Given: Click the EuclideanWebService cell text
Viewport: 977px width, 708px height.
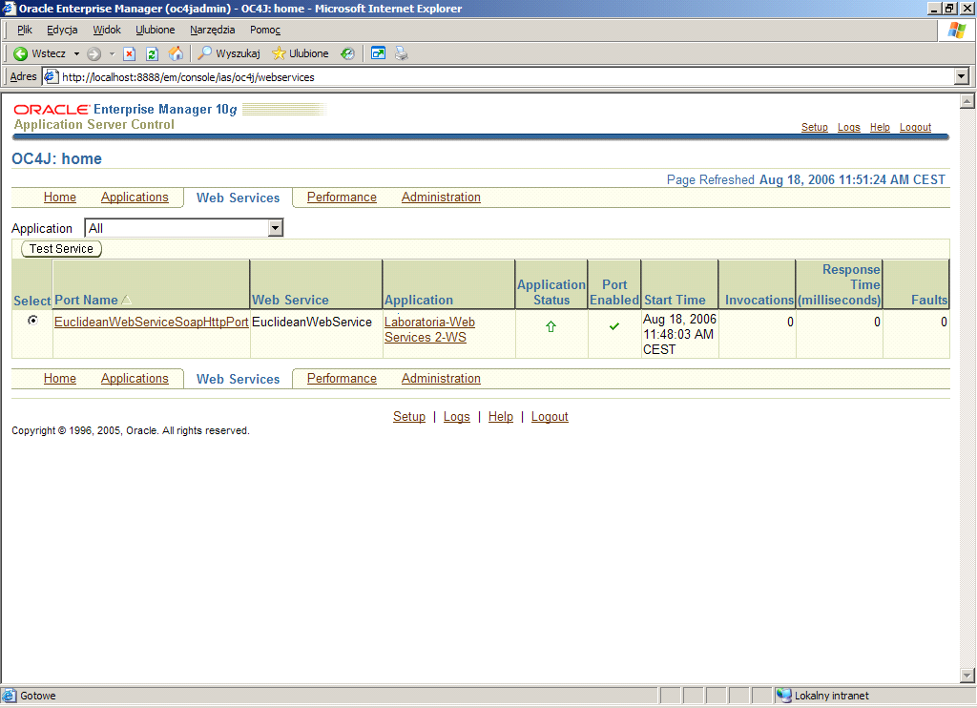Looking at the screenshot, I should click(312, 322).
